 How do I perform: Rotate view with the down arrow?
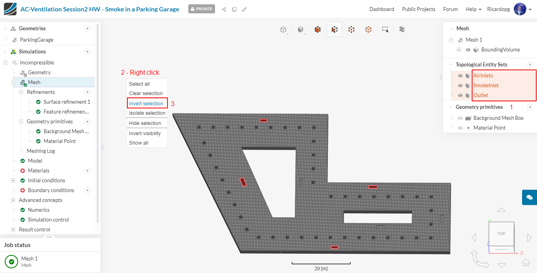(501, 266)
